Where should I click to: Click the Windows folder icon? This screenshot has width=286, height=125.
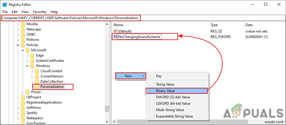tap(32, 66)
